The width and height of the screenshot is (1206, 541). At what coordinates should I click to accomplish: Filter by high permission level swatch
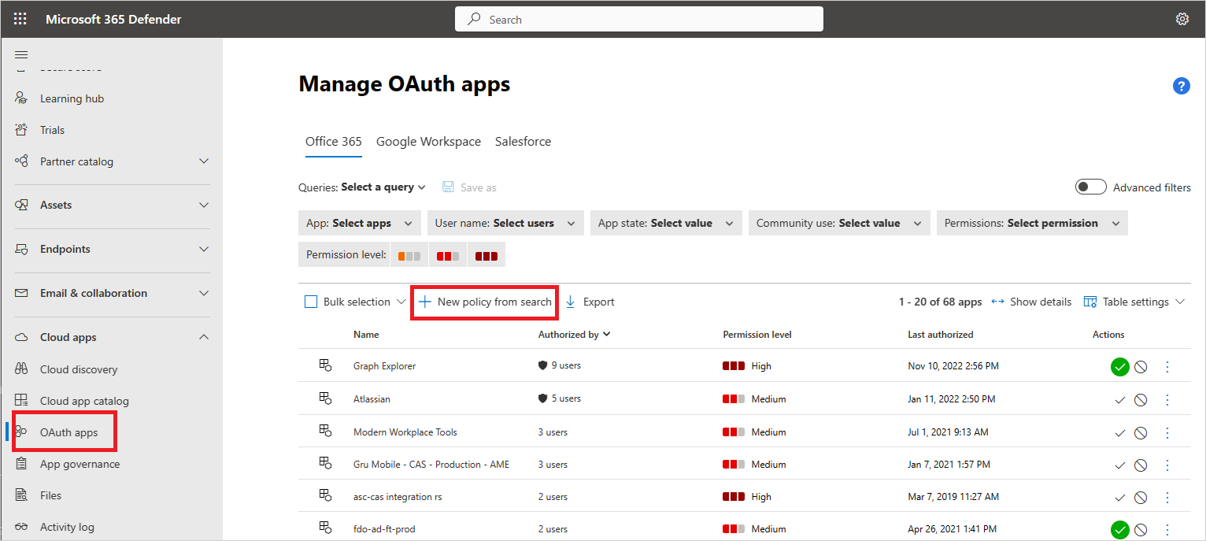pyautogui.click(x=486, y=255)
